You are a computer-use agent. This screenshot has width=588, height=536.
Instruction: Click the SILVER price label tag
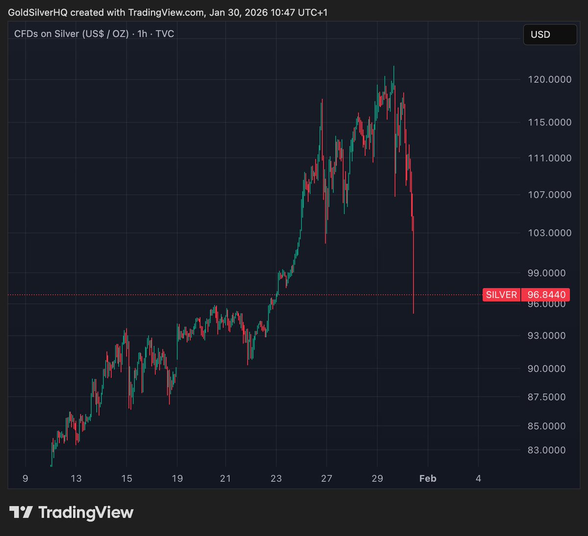501,295
